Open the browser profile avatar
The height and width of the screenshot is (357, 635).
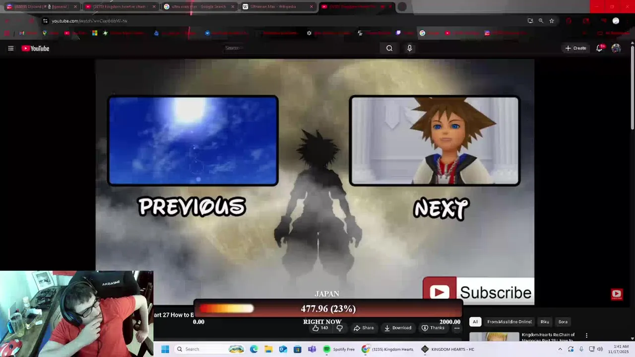click(616, 21)
